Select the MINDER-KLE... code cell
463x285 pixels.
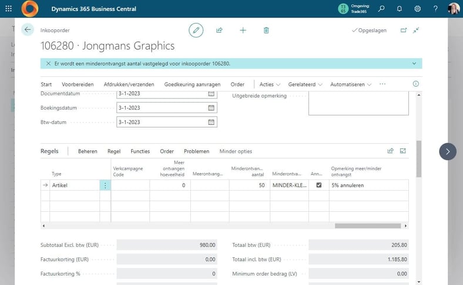[289, 185]
